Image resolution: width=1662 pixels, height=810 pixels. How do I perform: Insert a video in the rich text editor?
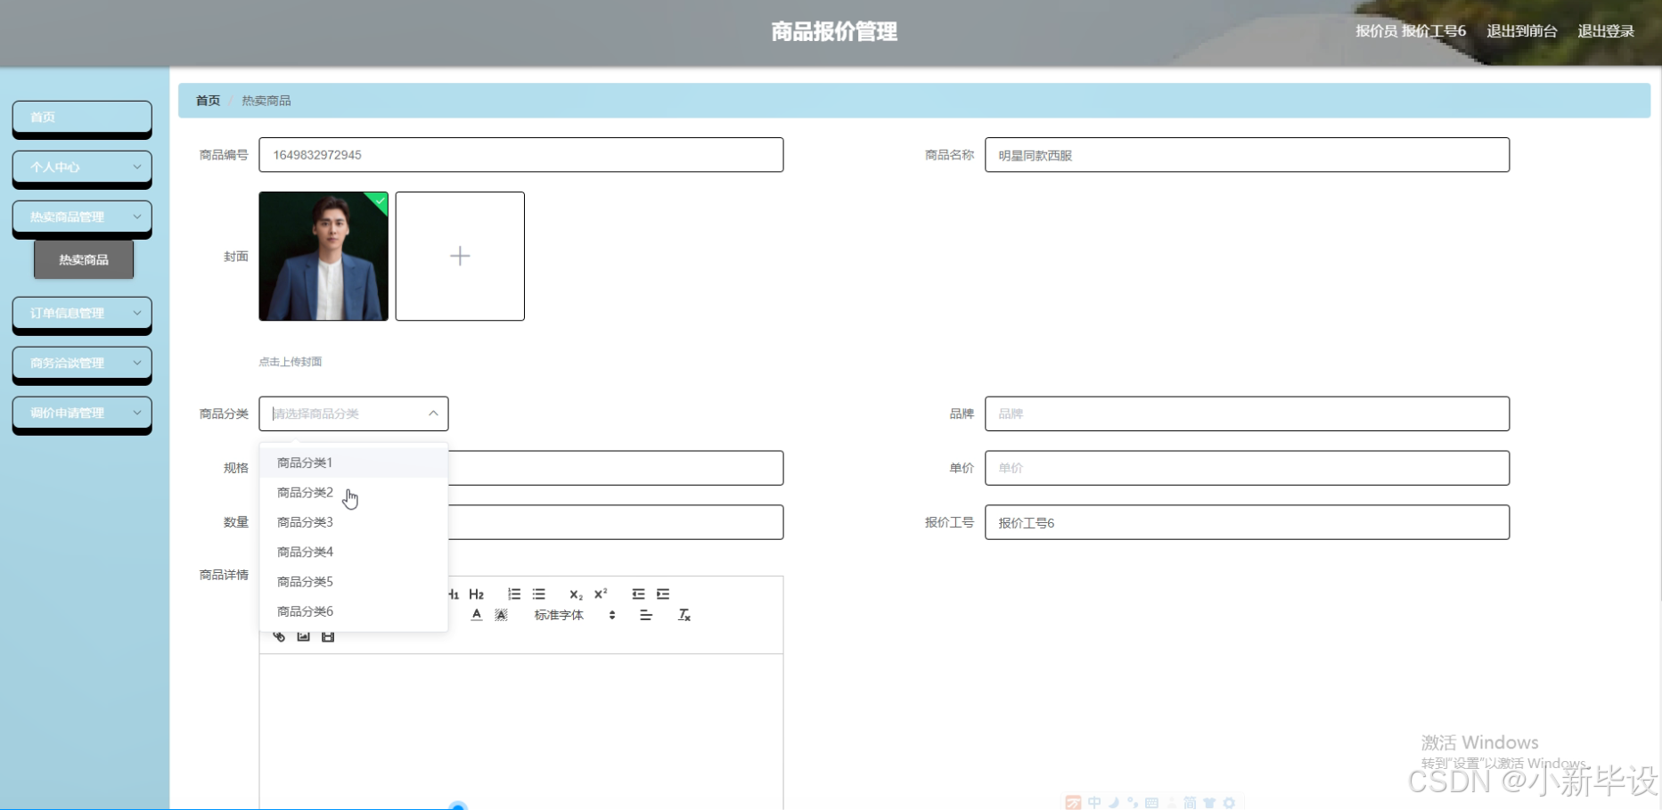[327, 635]
